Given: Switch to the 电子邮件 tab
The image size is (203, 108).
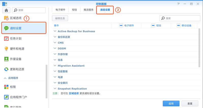Looking at the screenshot, I should click(x=60, y=10).
